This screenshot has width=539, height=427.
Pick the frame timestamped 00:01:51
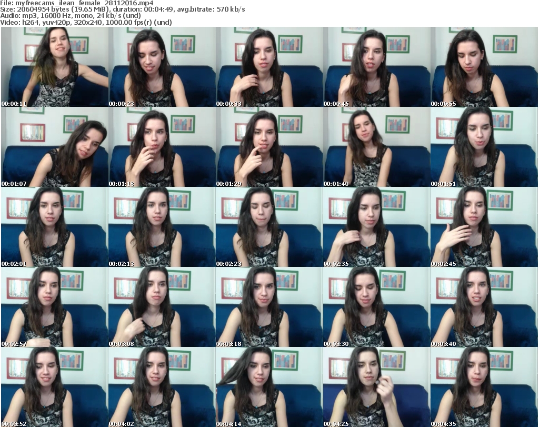[484, 147]
